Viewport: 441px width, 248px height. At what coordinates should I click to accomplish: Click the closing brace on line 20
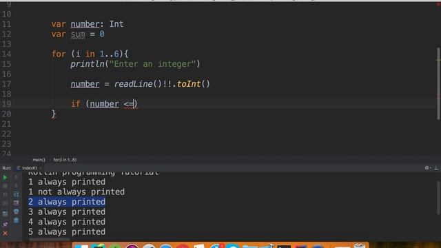(x=54, y=114)
